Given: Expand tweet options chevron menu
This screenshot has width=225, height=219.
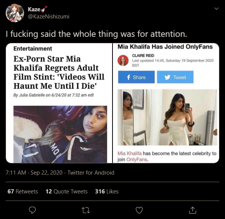Looking at the screenshot, I should [x=216, y=9].
